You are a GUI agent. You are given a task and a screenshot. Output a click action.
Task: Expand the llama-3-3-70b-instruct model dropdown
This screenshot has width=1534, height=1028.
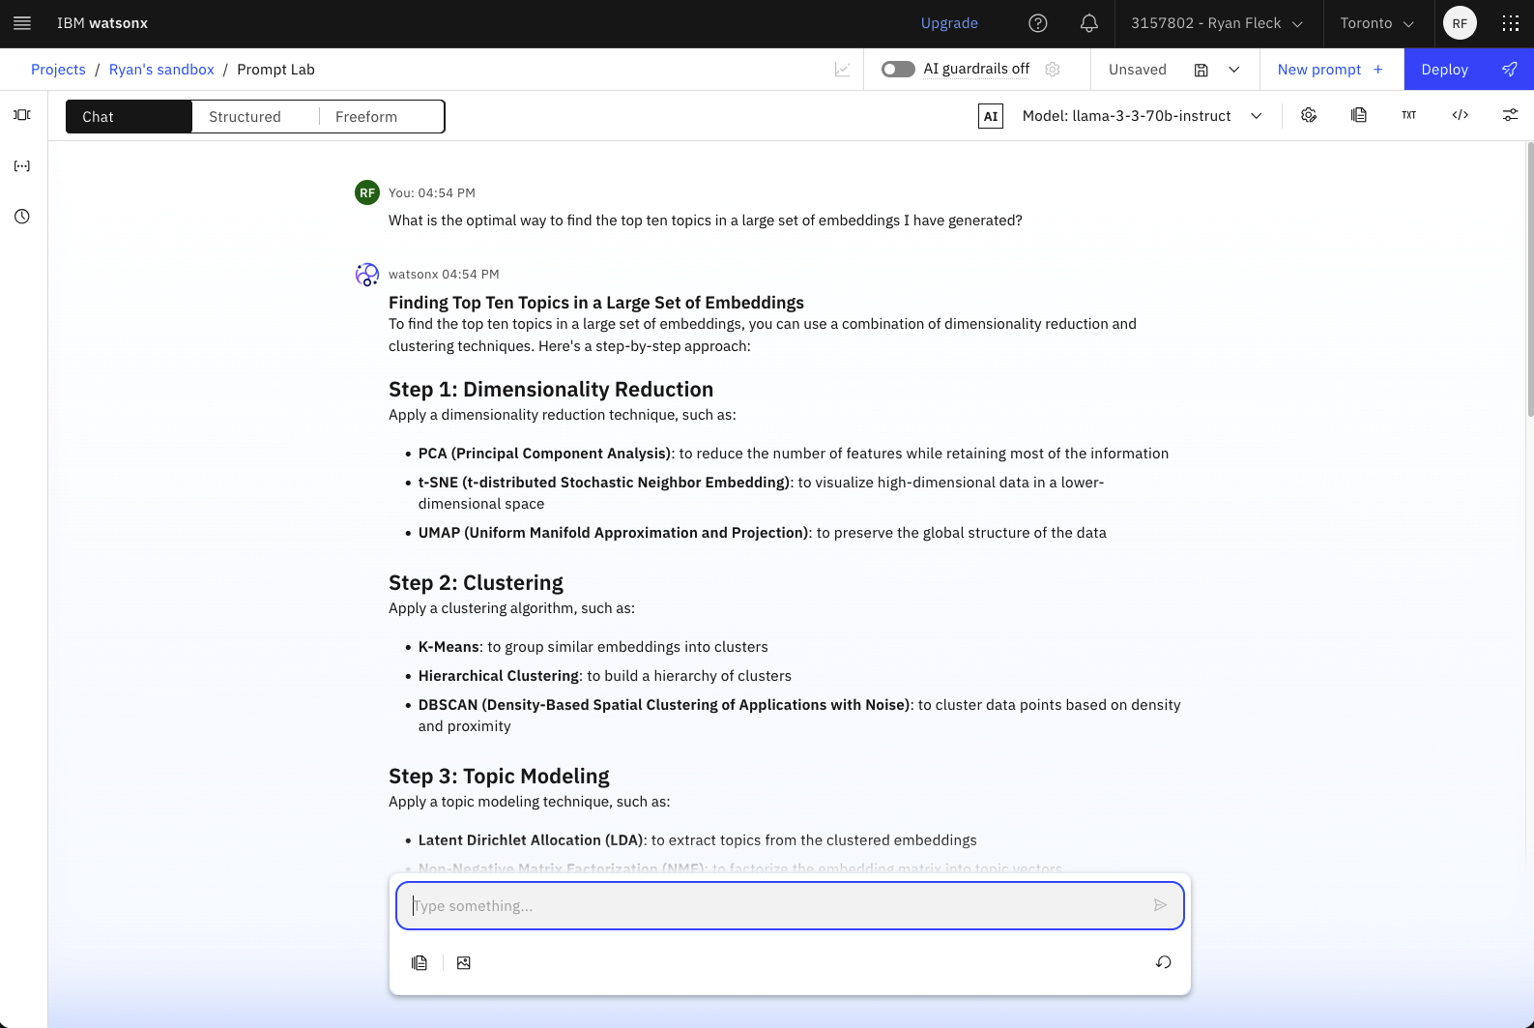click(1257, 116)
